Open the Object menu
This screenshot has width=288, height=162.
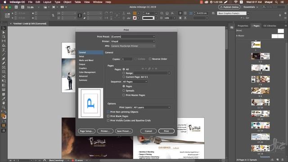(67, 2)
